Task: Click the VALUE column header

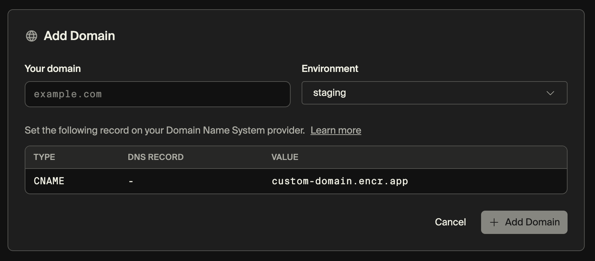Action: tap(285, 157)
